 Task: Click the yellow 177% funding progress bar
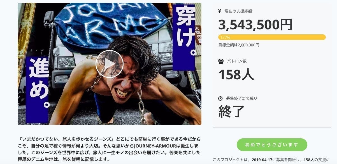(x=272, y=37)
